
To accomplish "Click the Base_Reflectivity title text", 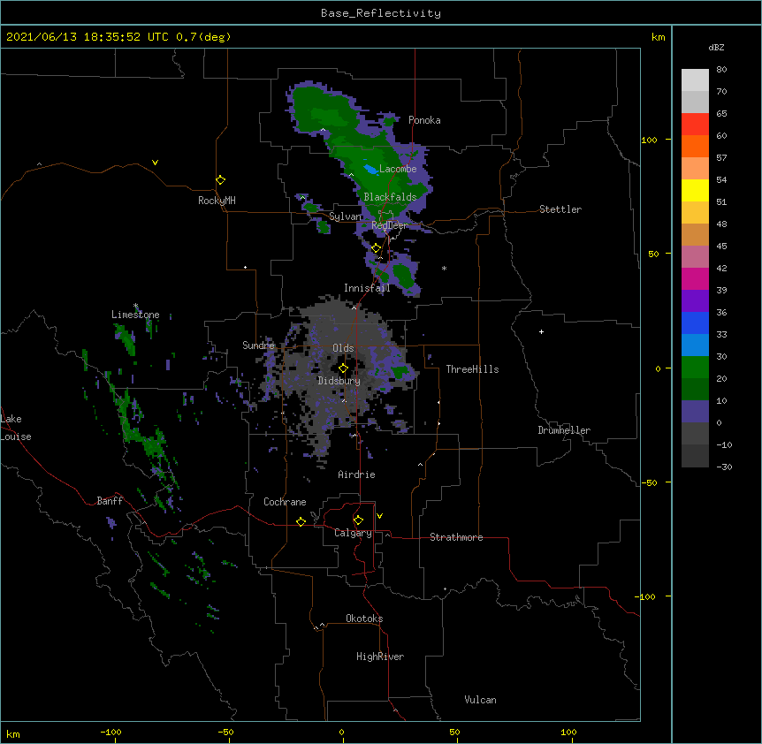I will coord(381,13).
